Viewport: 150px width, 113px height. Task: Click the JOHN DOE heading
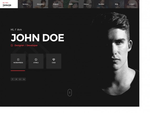pos(37,38)
